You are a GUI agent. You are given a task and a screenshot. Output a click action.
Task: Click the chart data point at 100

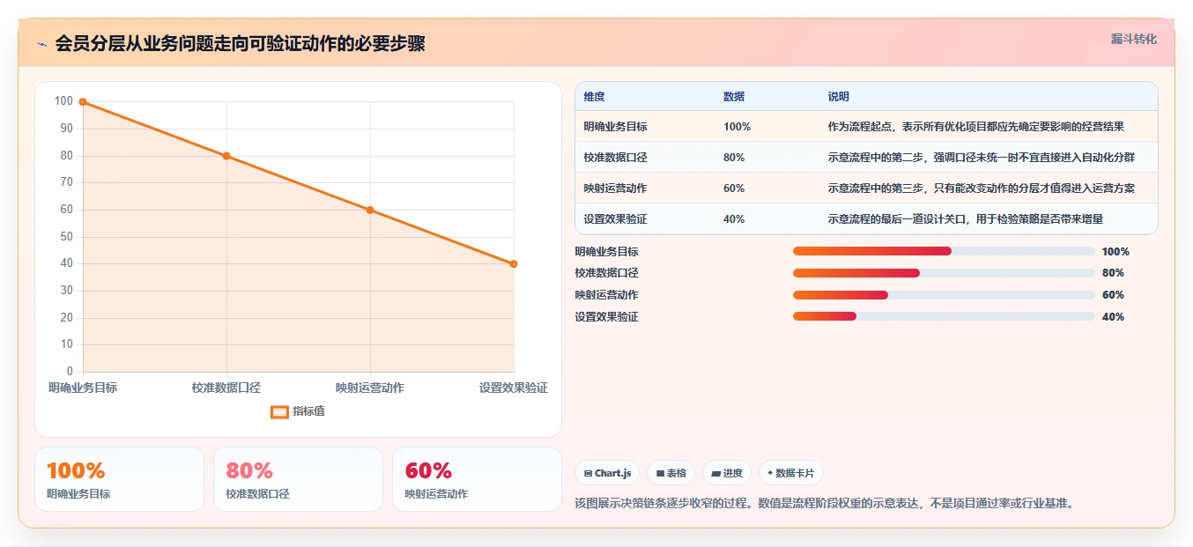click(x=83, y=102)
